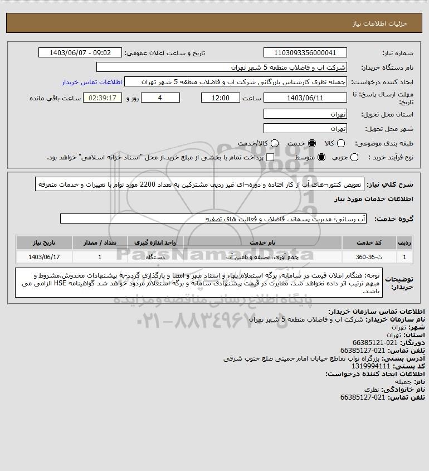Click the need date cell 1403/06/17
Screen dimensions: 429x471
coord(44,257)
